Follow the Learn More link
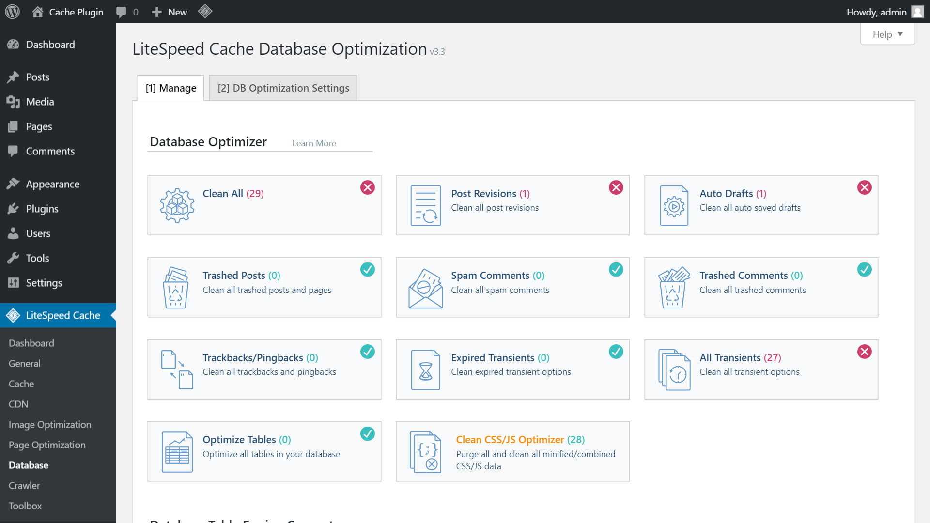The width and height of the screenshot is (930, 523). tap(314, 143)
